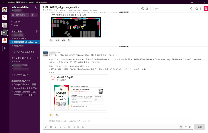Switch to the Motoyafu red house workspace
Viewport: 208px width, 133px height.
[x=5, y=41]
